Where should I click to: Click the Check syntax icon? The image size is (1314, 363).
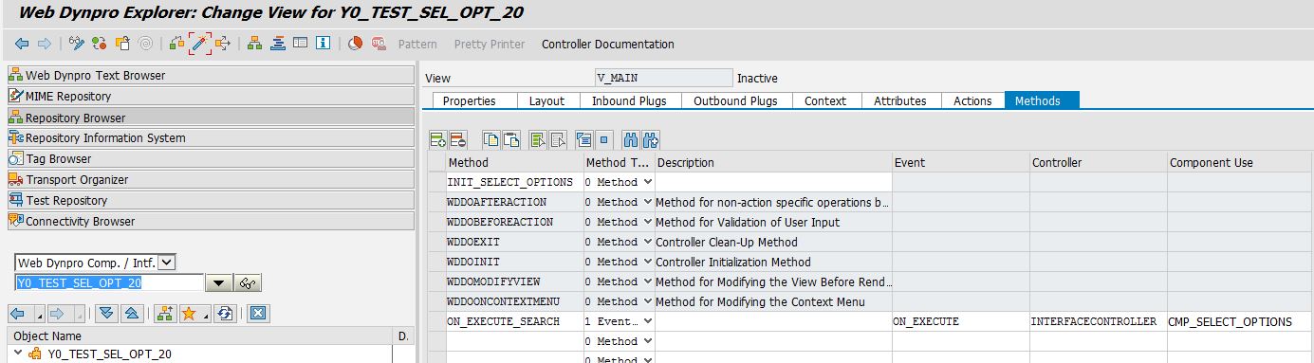point(177,44)
